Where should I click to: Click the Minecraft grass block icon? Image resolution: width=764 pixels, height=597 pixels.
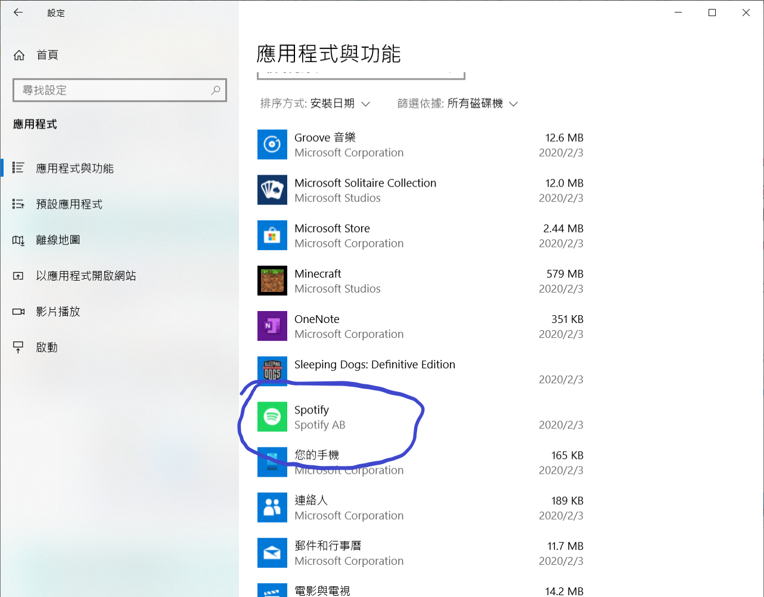pos(272,280)
